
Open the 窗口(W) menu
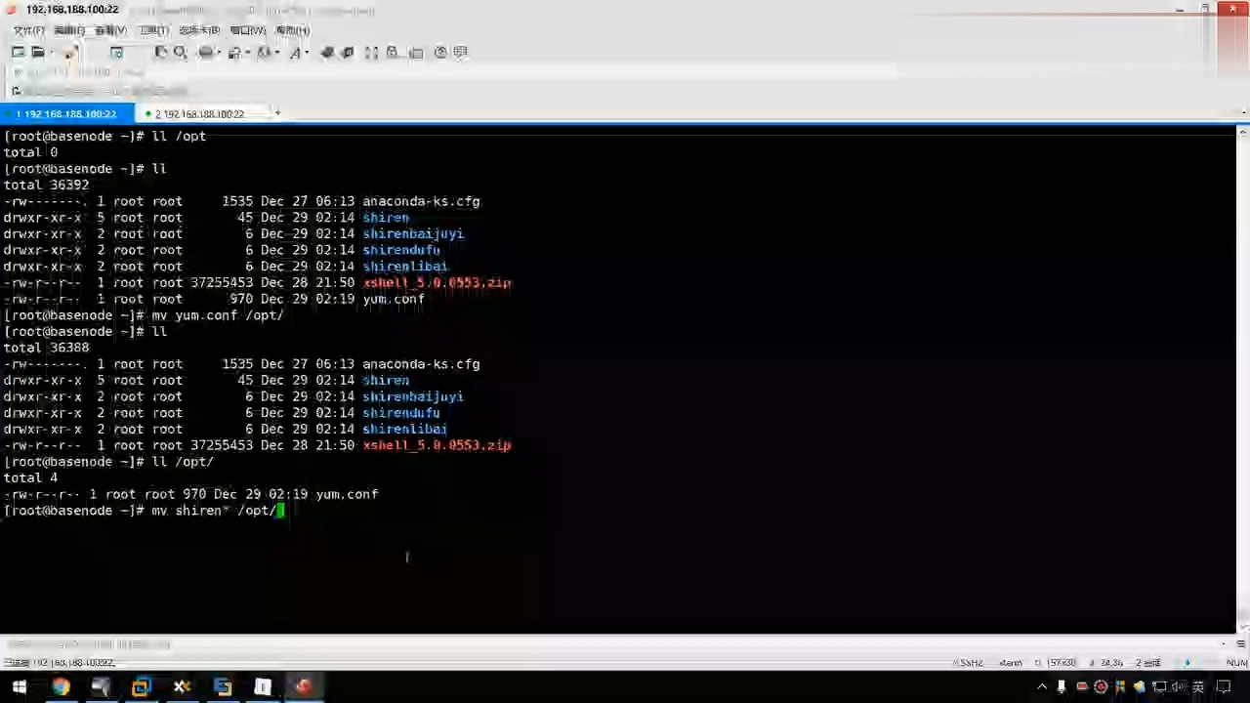click(x=248, y=30)
